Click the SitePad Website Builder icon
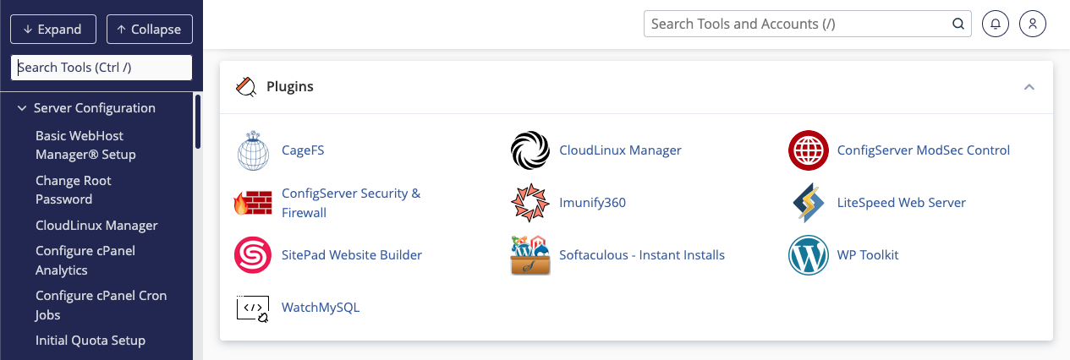The image size is (1070, 360). (252, 255)
